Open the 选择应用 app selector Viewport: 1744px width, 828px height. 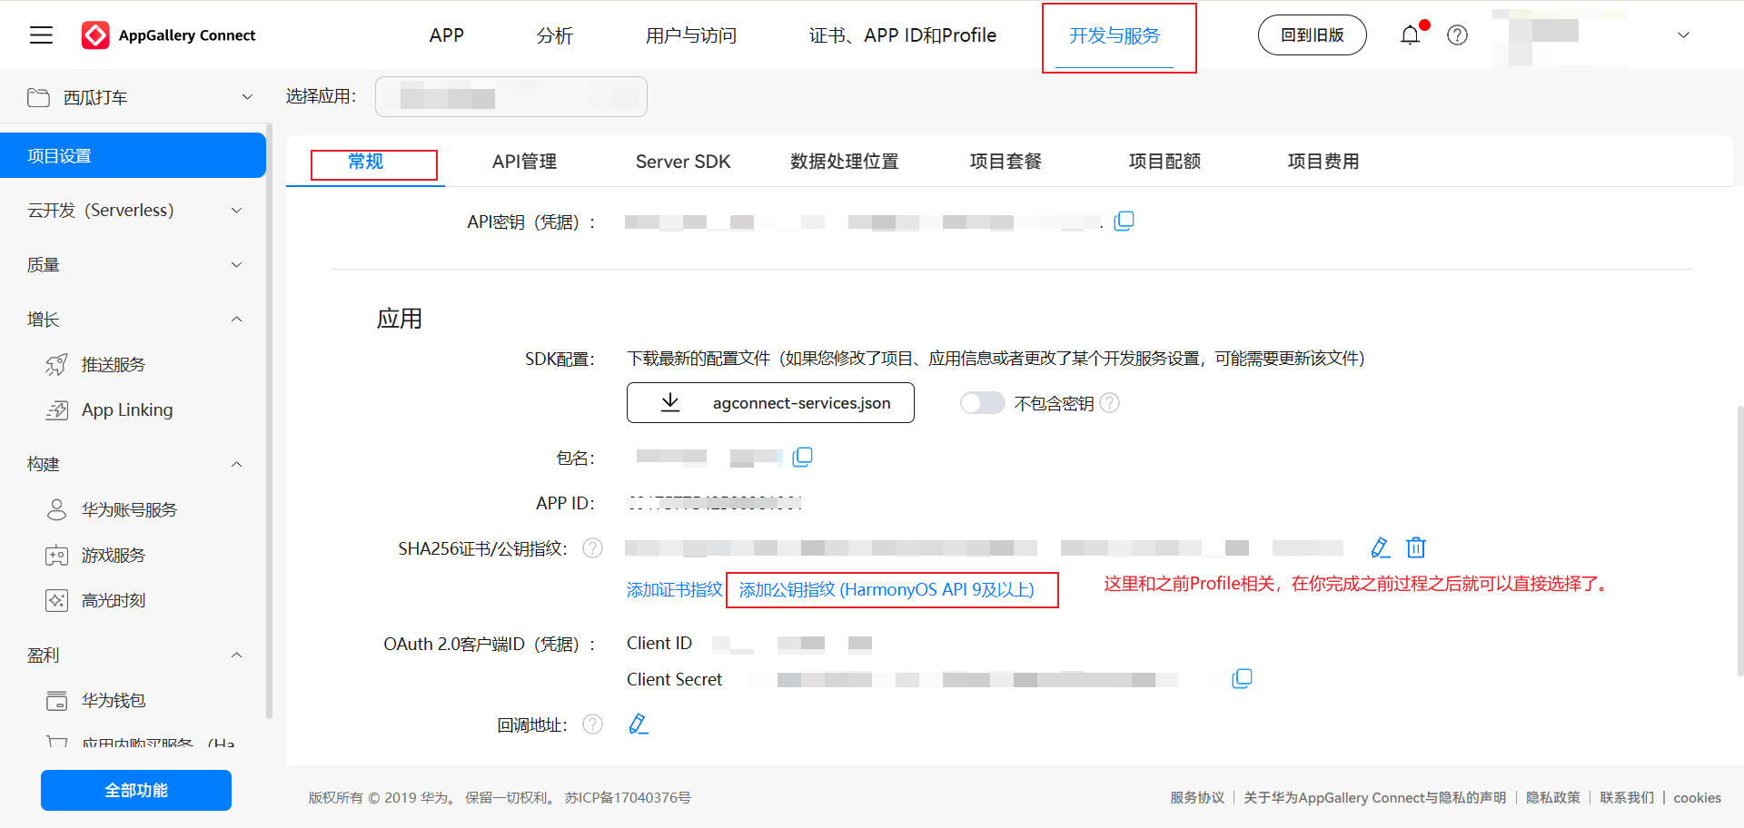[x=511, y=96]
